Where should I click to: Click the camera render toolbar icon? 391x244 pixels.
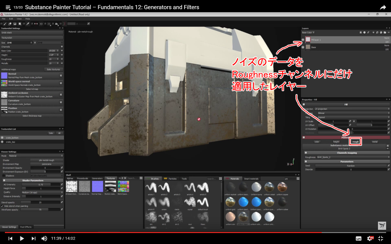pyautogui.click(x=57, y=24)
